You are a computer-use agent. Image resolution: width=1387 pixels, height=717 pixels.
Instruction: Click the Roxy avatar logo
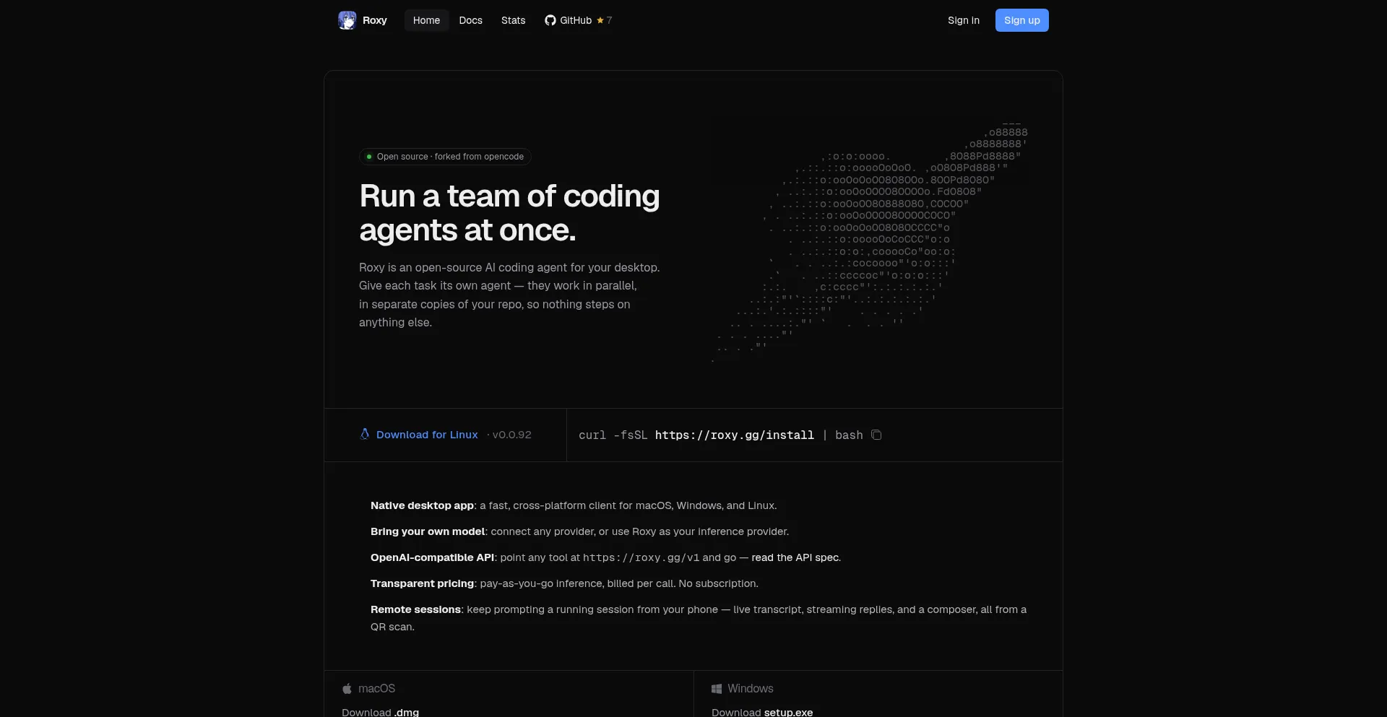(x=347, y=20)
